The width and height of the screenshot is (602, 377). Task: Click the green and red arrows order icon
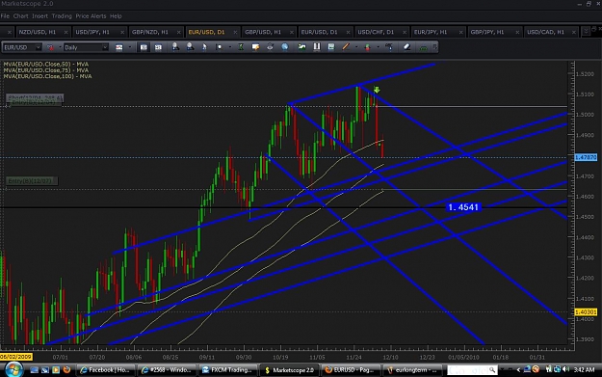(x=367, y=47)
